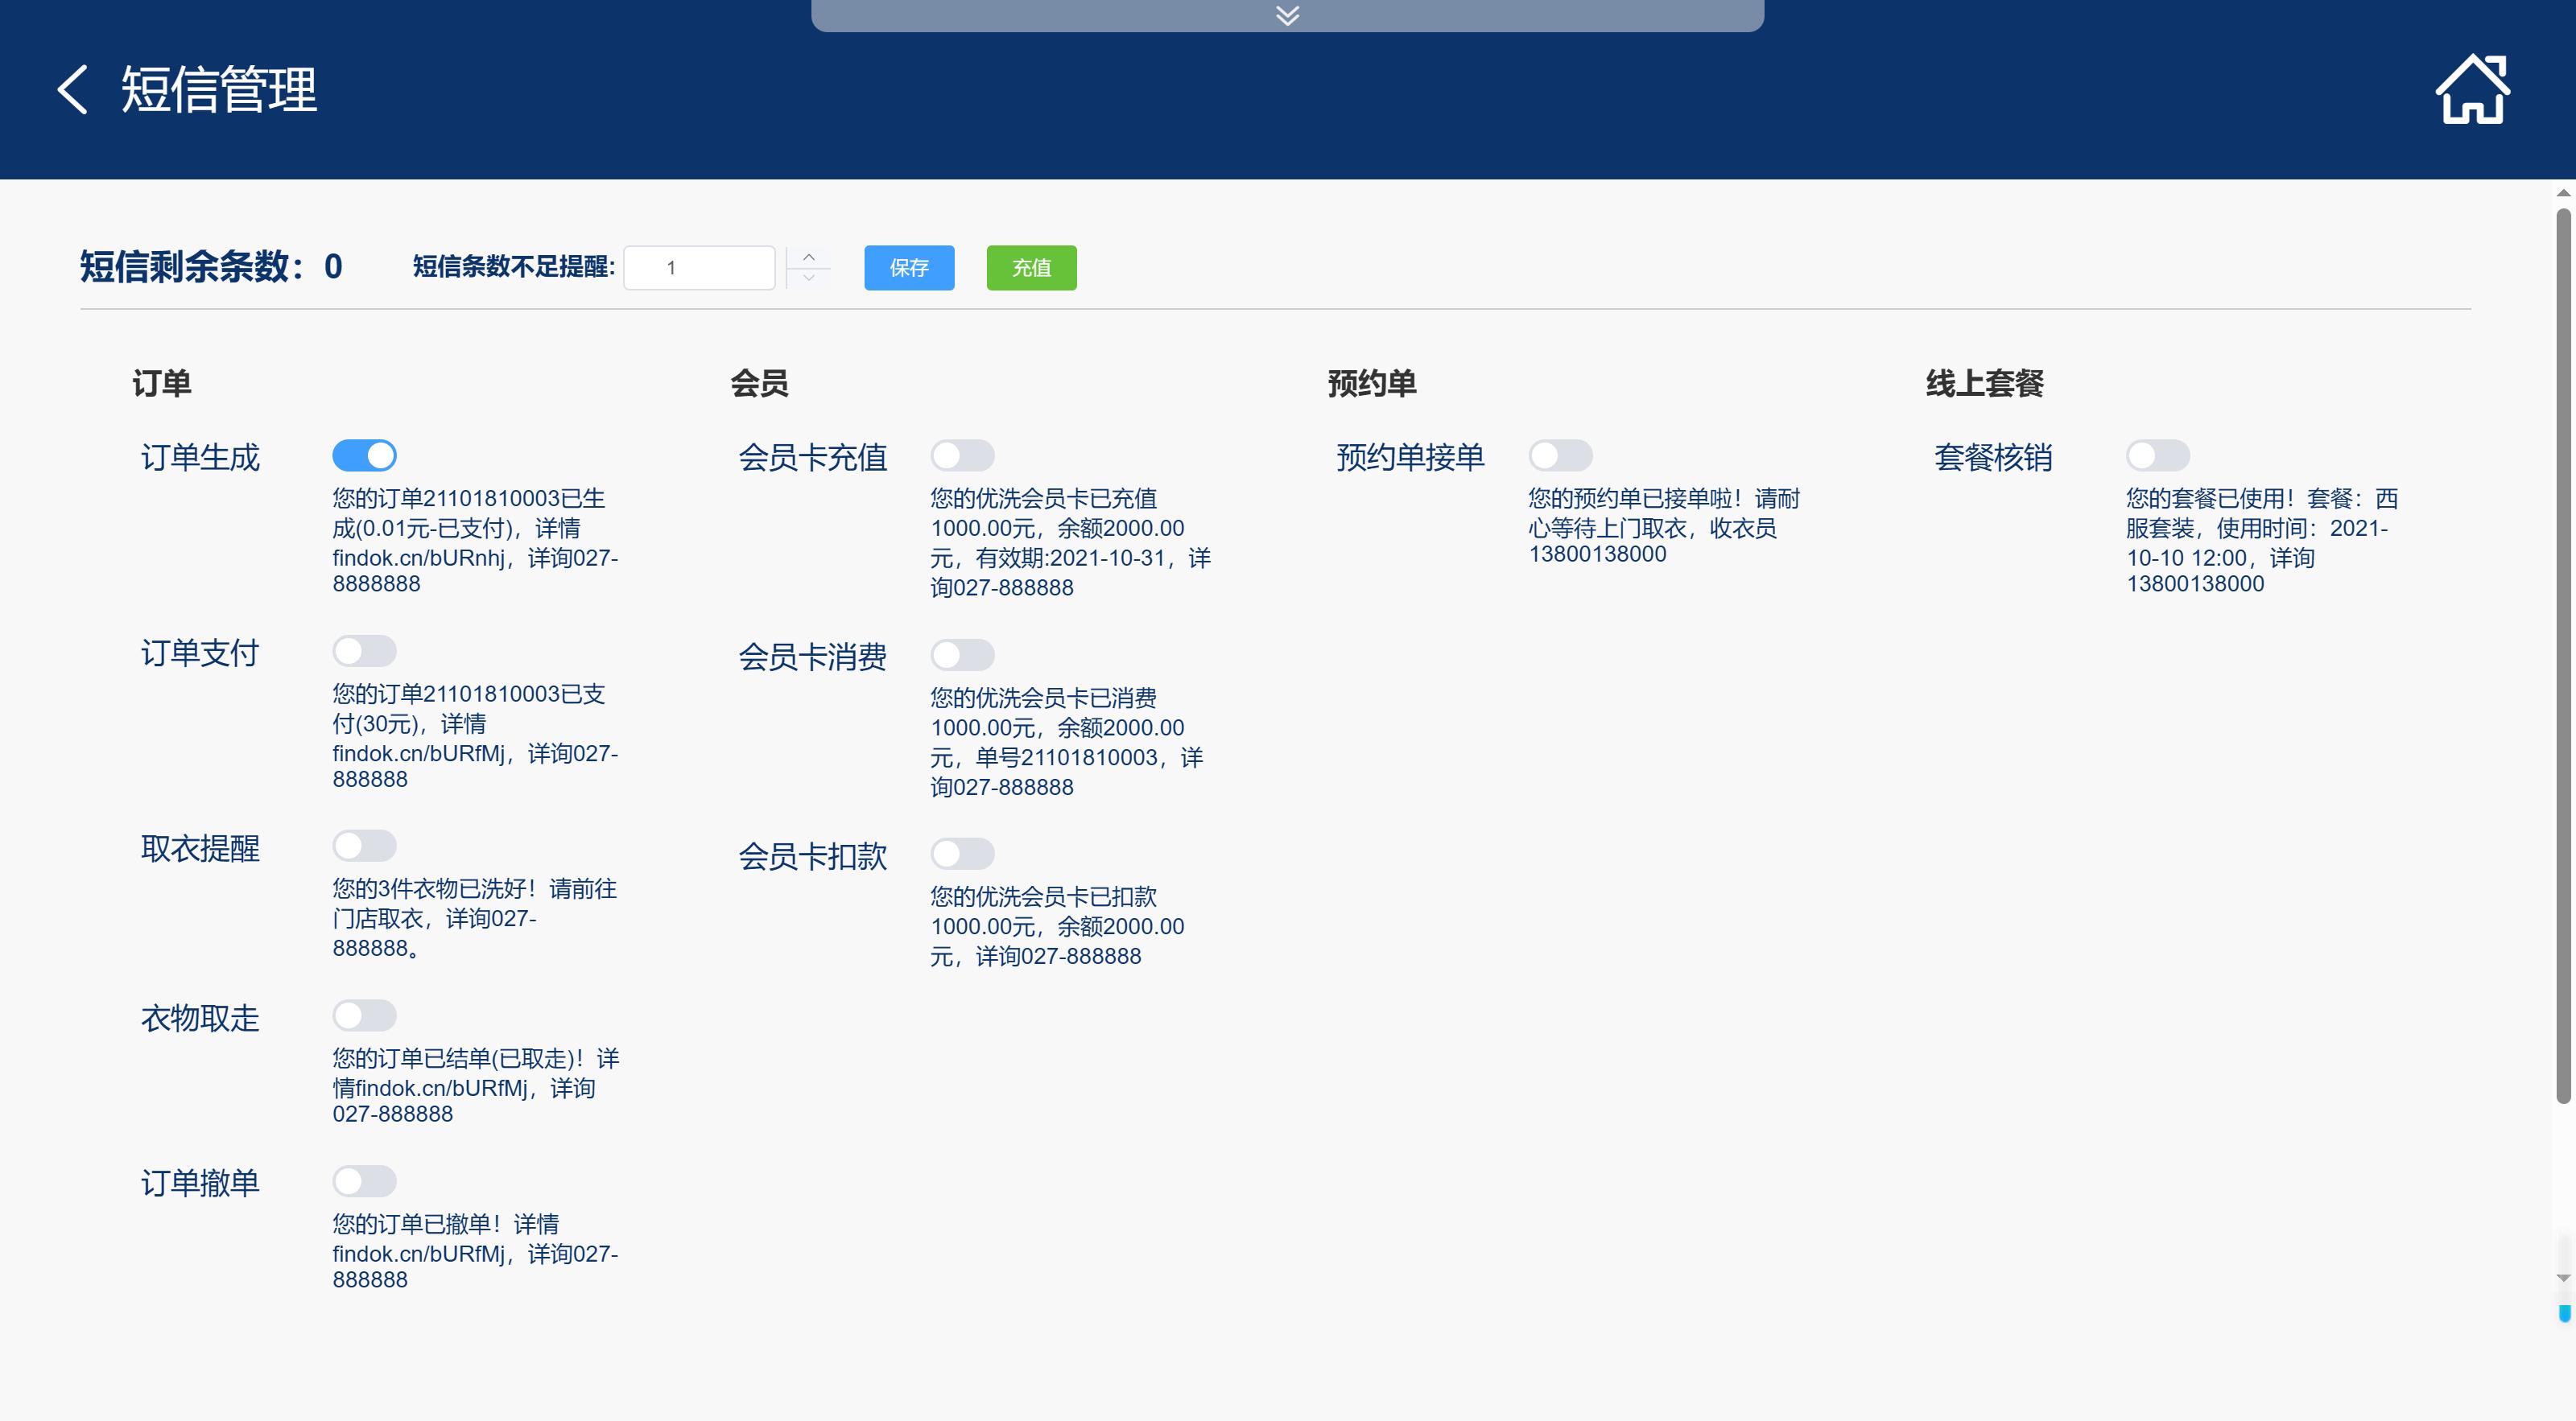Enable 会员卡充值 SMS toggle
2576x1421 pixels.
(x=962, y=455)
